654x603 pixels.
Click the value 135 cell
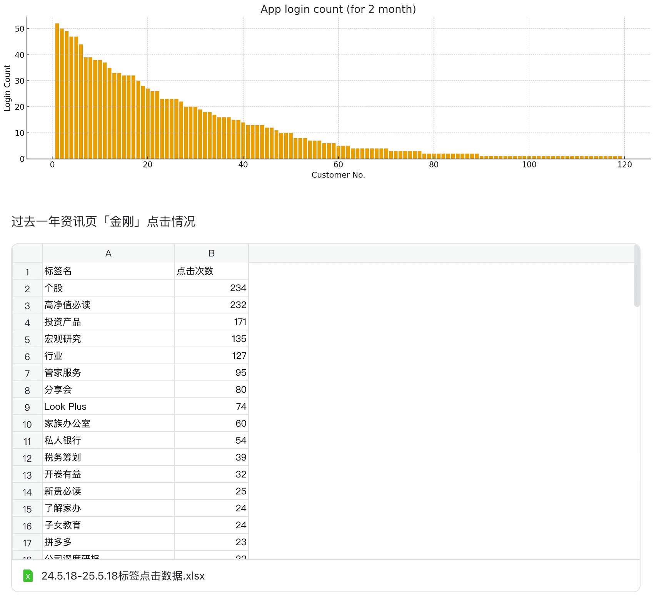click(212, 339)
